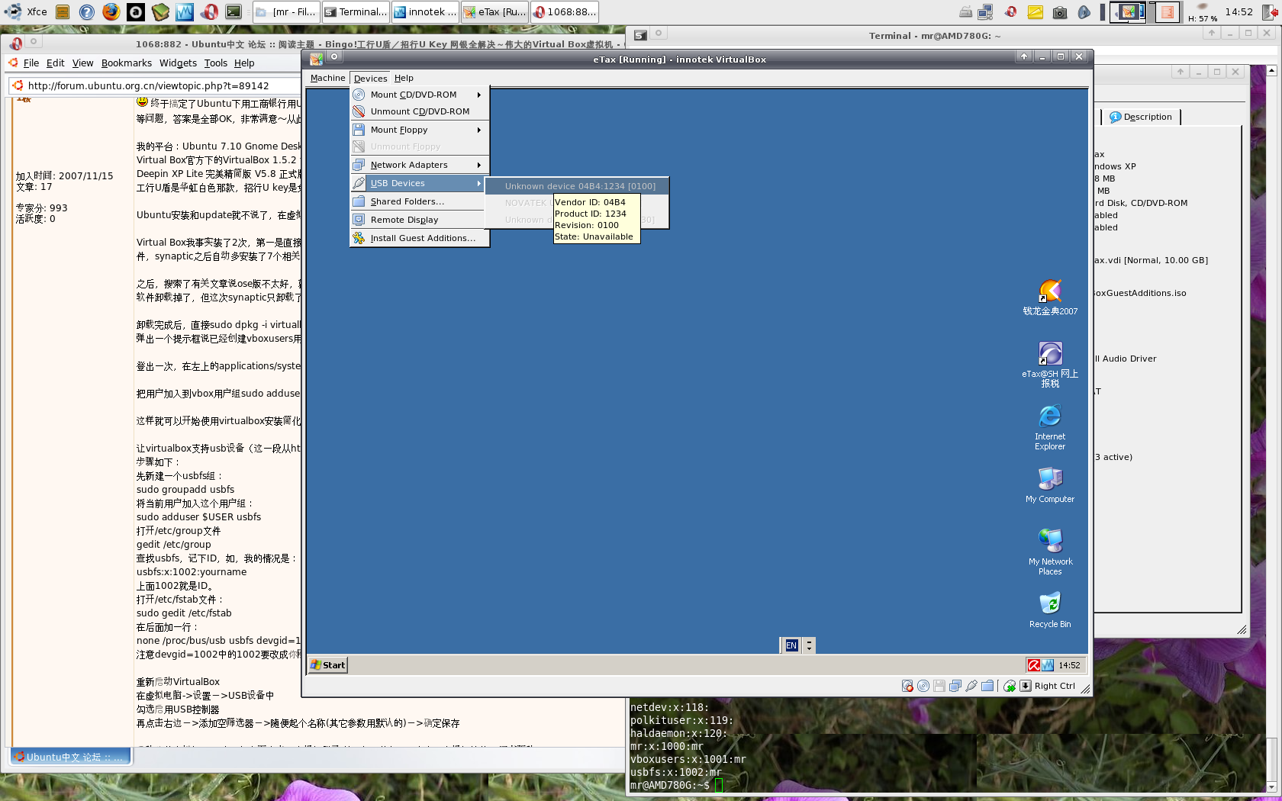Image resolution: width=1282 pixels, height=801 pixels.
Task: Launch VirtualBox from the Xfce panel launcher
Action: 185,11
